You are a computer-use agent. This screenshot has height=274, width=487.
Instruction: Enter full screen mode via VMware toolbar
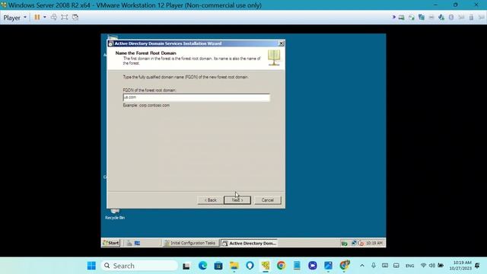(64, 18)
